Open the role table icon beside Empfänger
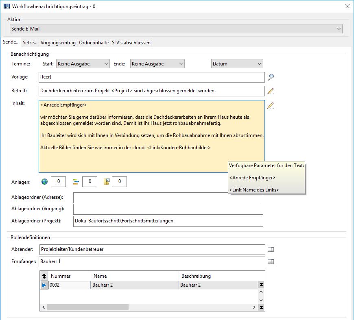This screenshot has height=320, width=354. 271,261
